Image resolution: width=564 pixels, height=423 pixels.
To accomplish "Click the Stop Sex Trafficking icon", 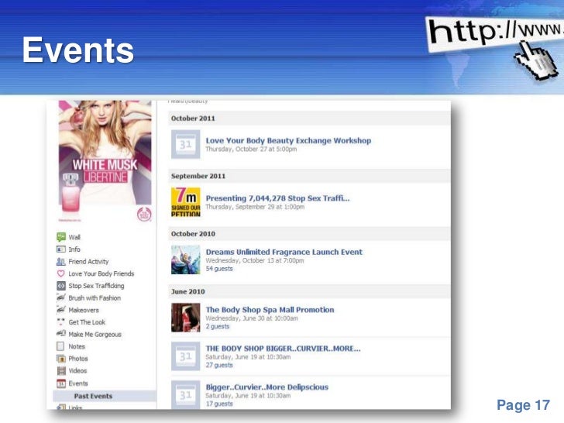I will tap(61, 286).
